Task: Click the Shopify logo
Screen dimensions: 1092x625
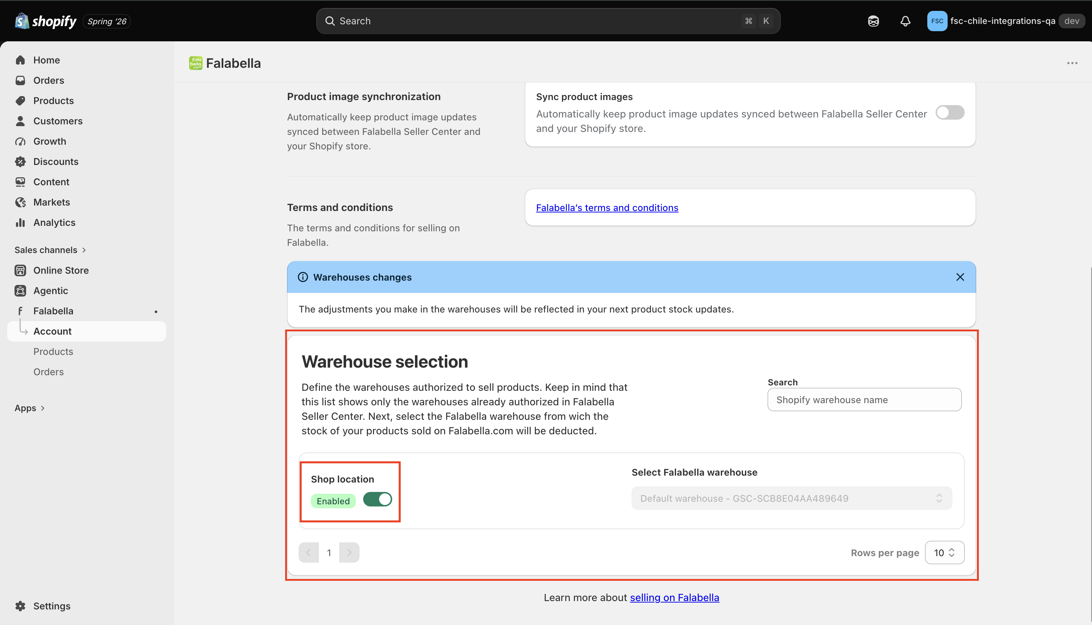Action: click(x=46, y=21)
